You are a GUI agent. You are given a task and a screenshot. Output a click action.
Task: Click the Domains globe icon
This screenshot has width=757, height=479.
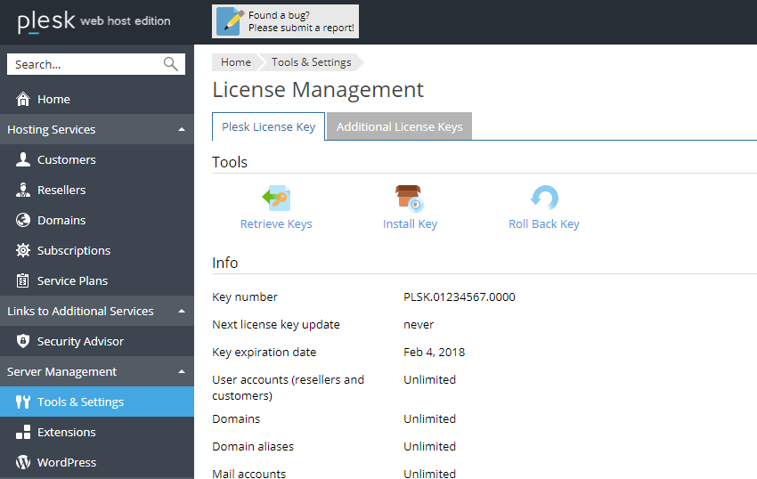point(22,220)
